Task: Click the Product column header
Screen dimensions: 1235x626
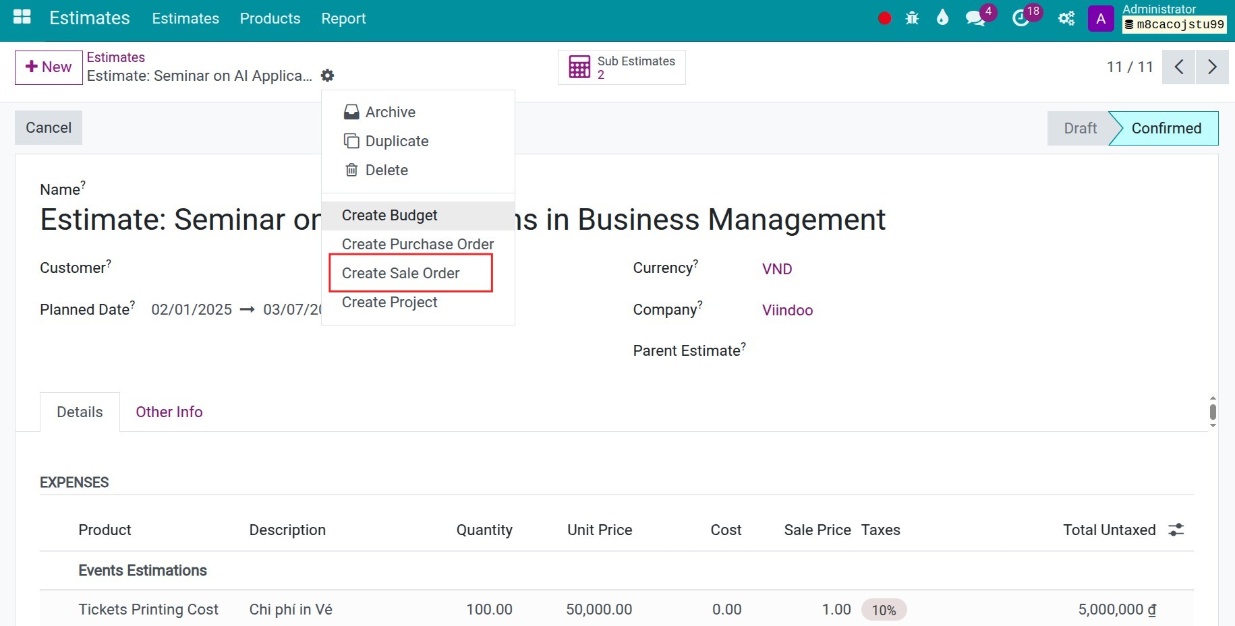Action: pyautogui.click(x=105, y=530)
